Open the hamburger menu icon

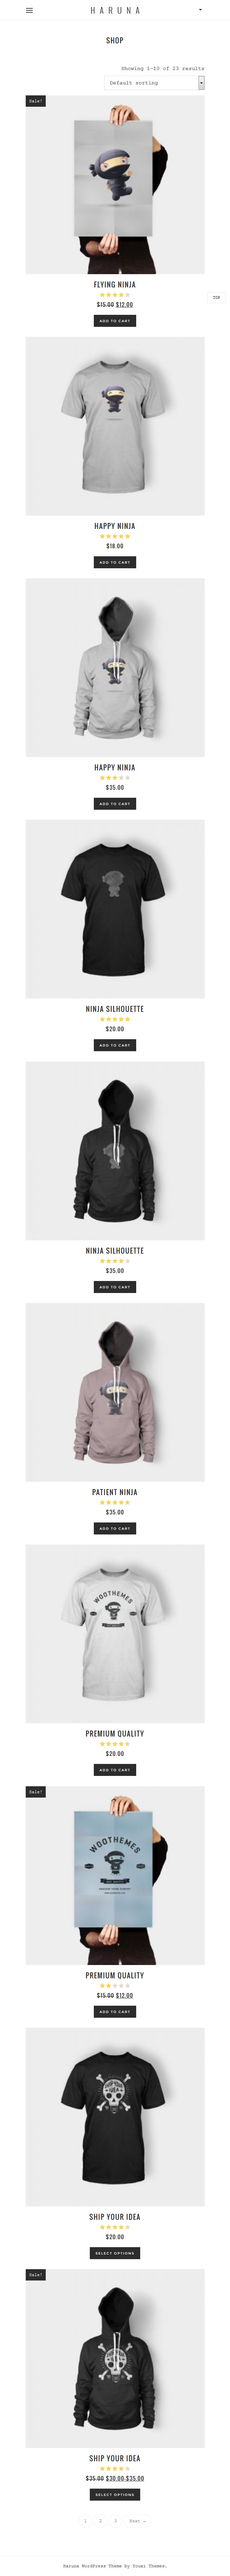(x=29, y=10)
